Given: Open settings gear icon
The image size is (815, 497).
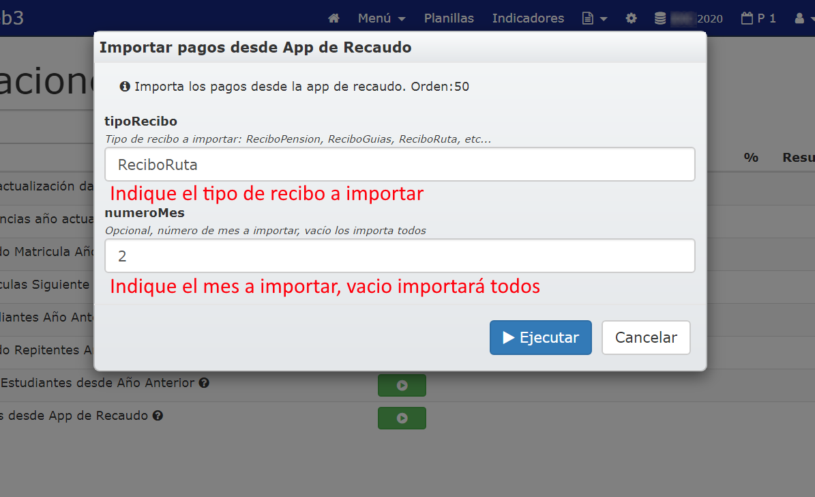Looking at the screenshot, I should coord(631,18).
